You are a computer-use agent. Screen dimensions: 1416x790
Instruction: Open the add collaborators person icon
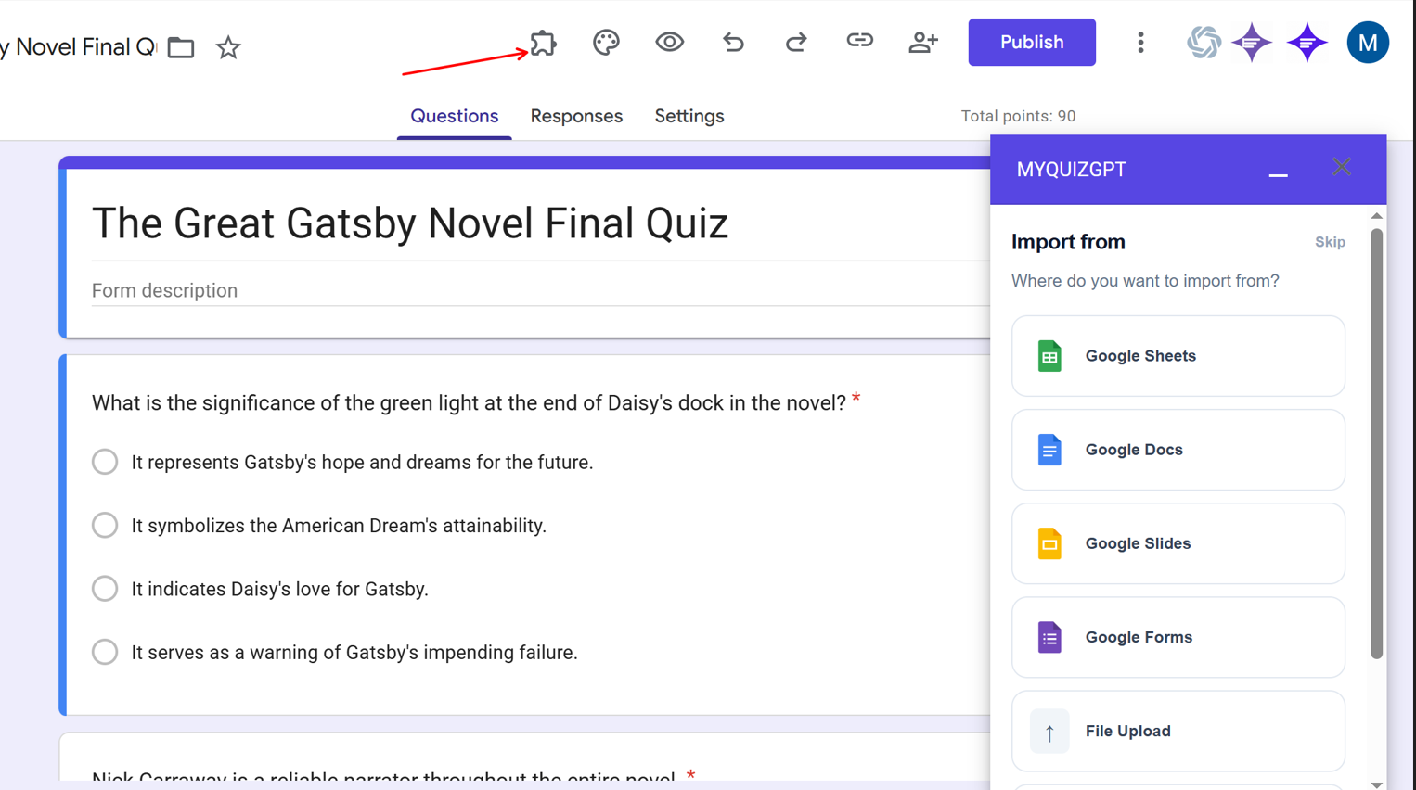tap(923, 43)
